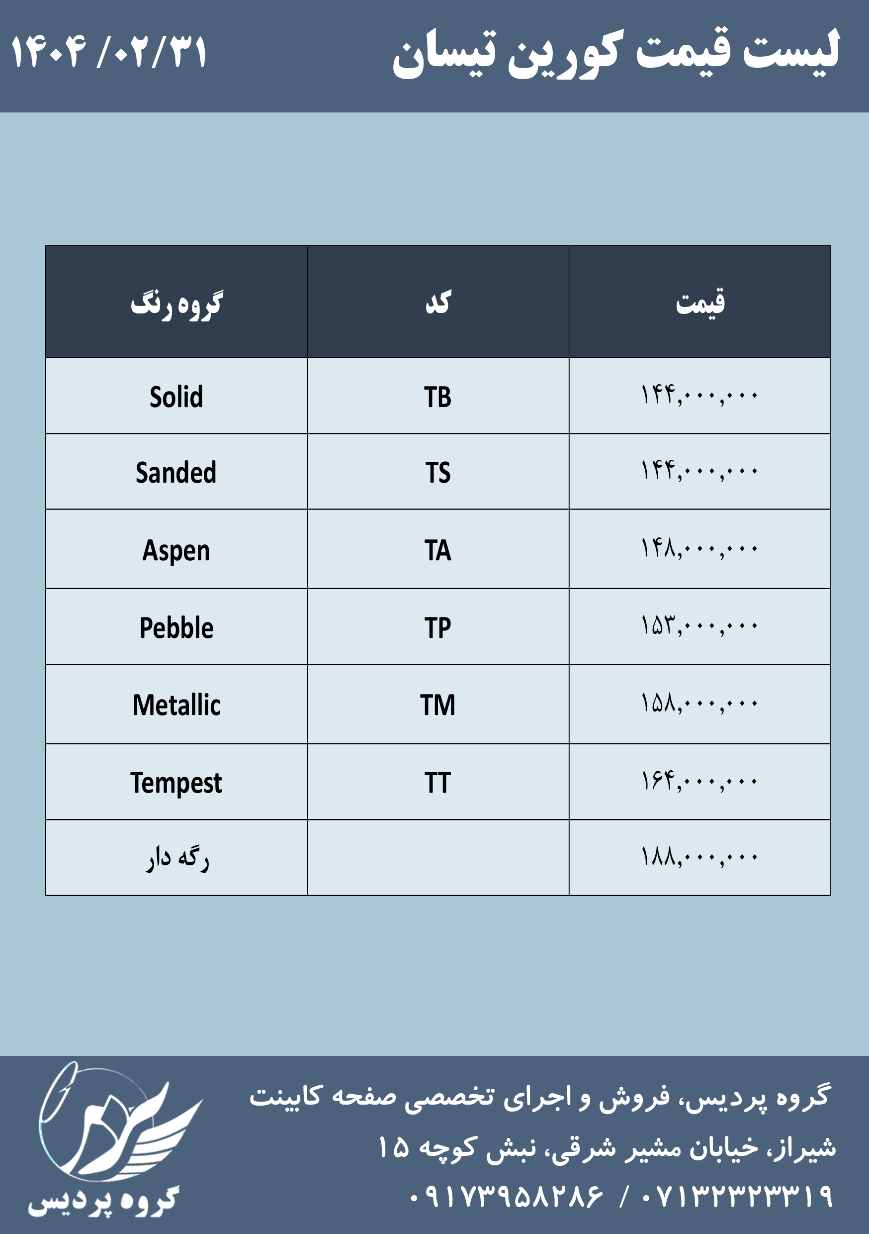Click the TS code cell
This screenshot has width=869, height=1234.
coord(437,472)
